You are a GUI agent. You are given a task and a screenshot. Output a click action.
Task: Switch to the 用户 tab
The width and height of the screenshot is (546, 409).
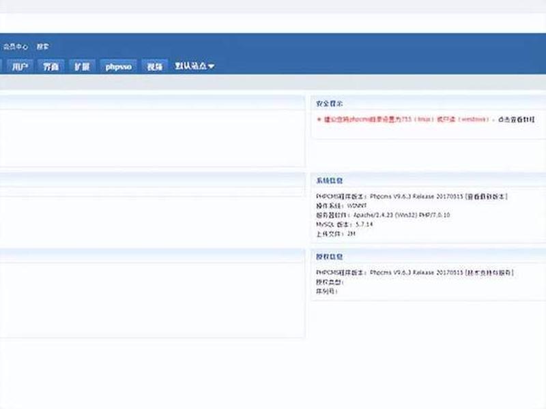(x=20, y=66)
